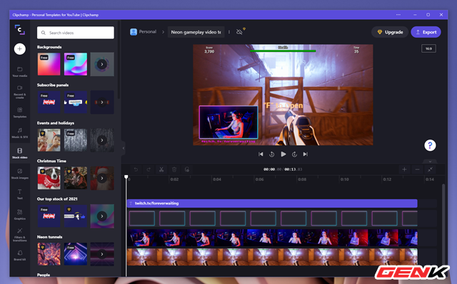Screen dimensions: 457x284
Task: Click the timeline playhead marker
Action: tap(126, 177)
